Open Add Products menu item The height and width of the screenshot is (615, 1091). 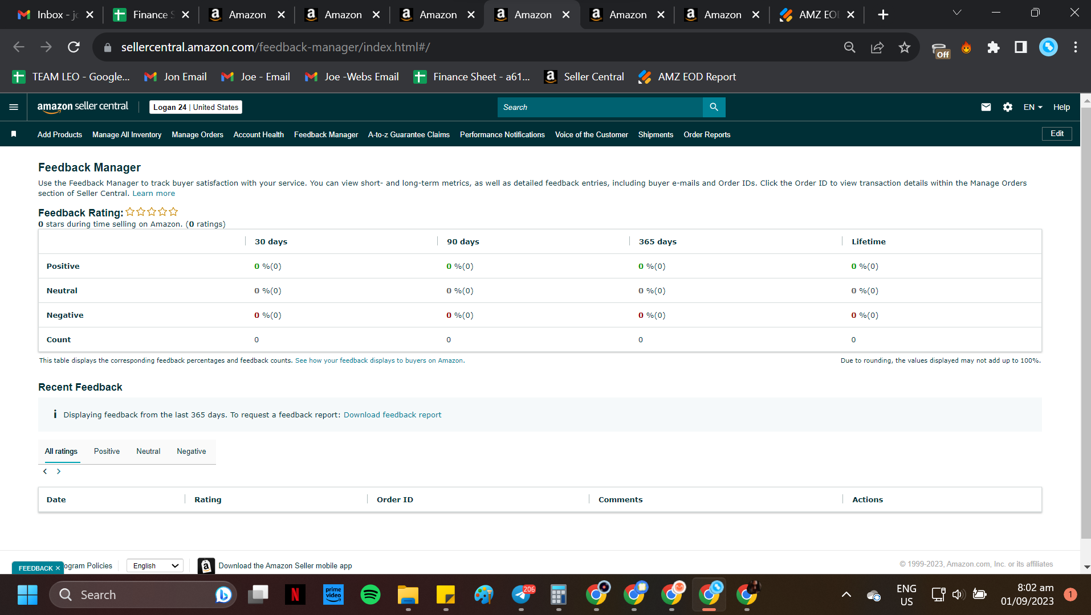pos(60,134)
